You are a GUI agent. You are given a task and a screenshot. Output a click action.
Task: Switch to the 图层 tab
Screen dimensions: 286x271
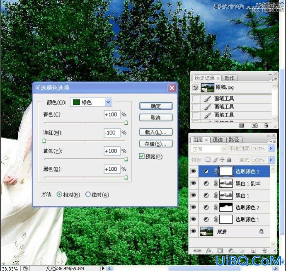click(x=198, y=140)
